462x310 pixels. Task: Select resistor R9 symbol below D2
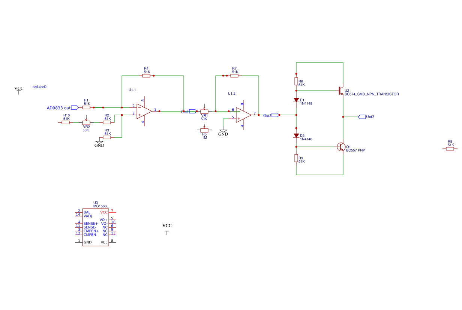coord(296,158)
